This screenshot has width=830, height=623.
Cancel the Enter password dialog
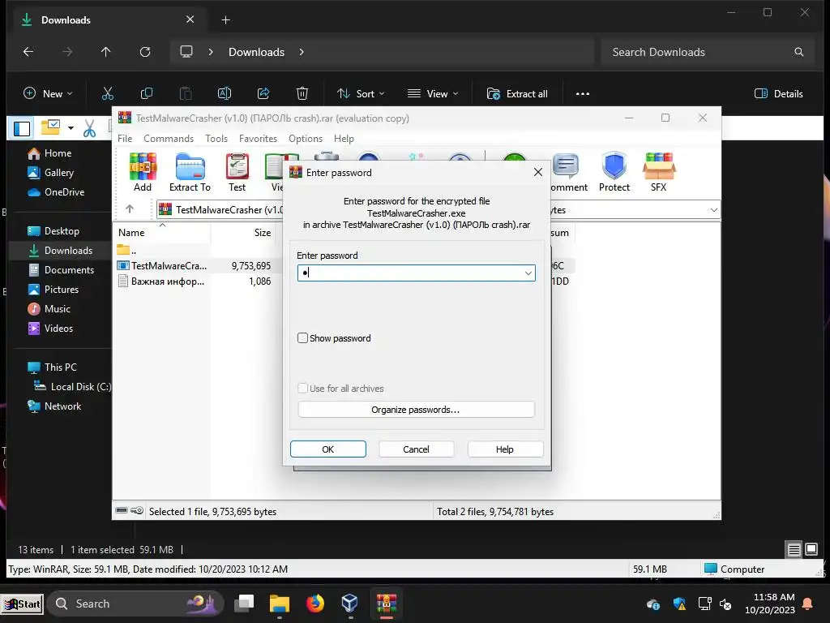tap(416, 449)
